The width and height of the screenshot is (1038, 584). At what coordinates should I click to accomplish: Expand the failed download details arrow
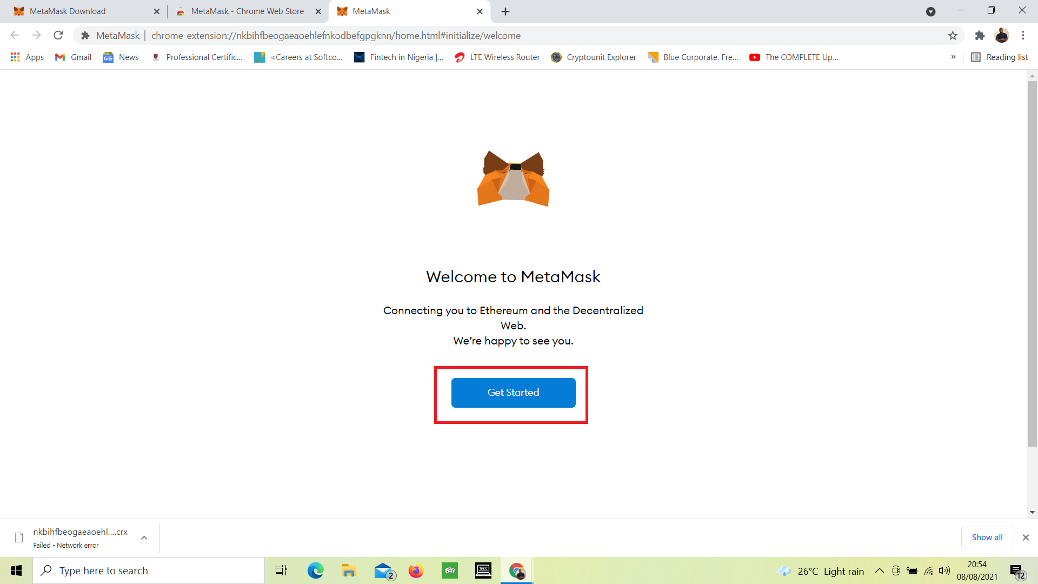point(143,537)
